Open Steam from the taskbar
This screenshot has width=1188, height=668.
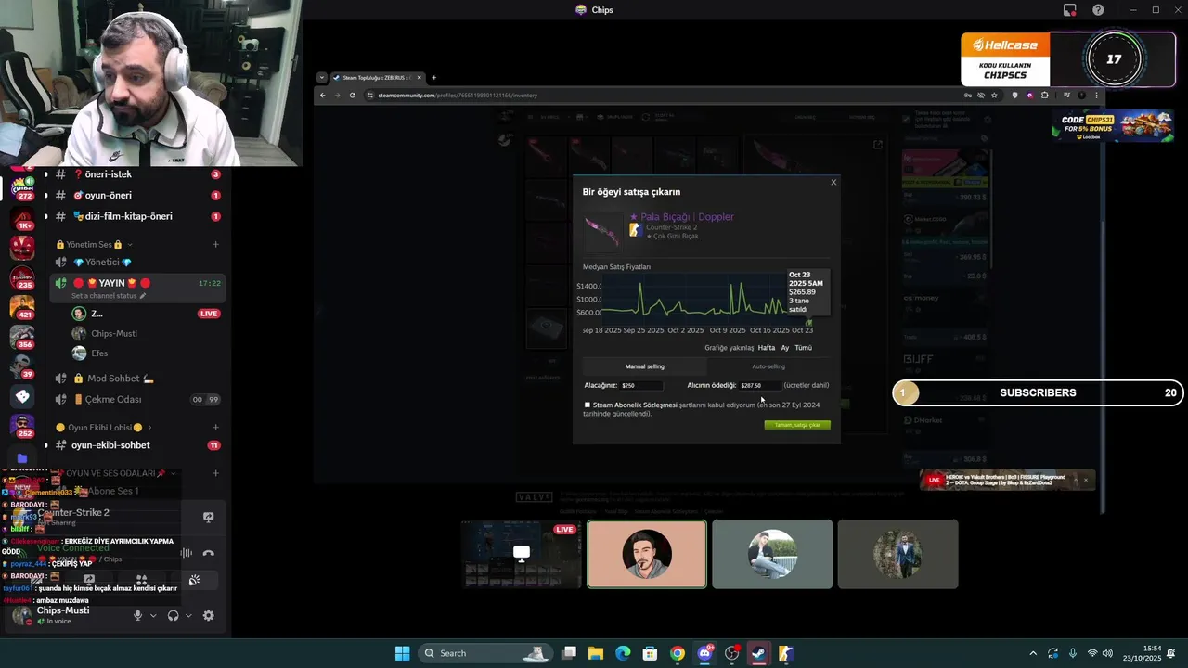tap(758, 653)
